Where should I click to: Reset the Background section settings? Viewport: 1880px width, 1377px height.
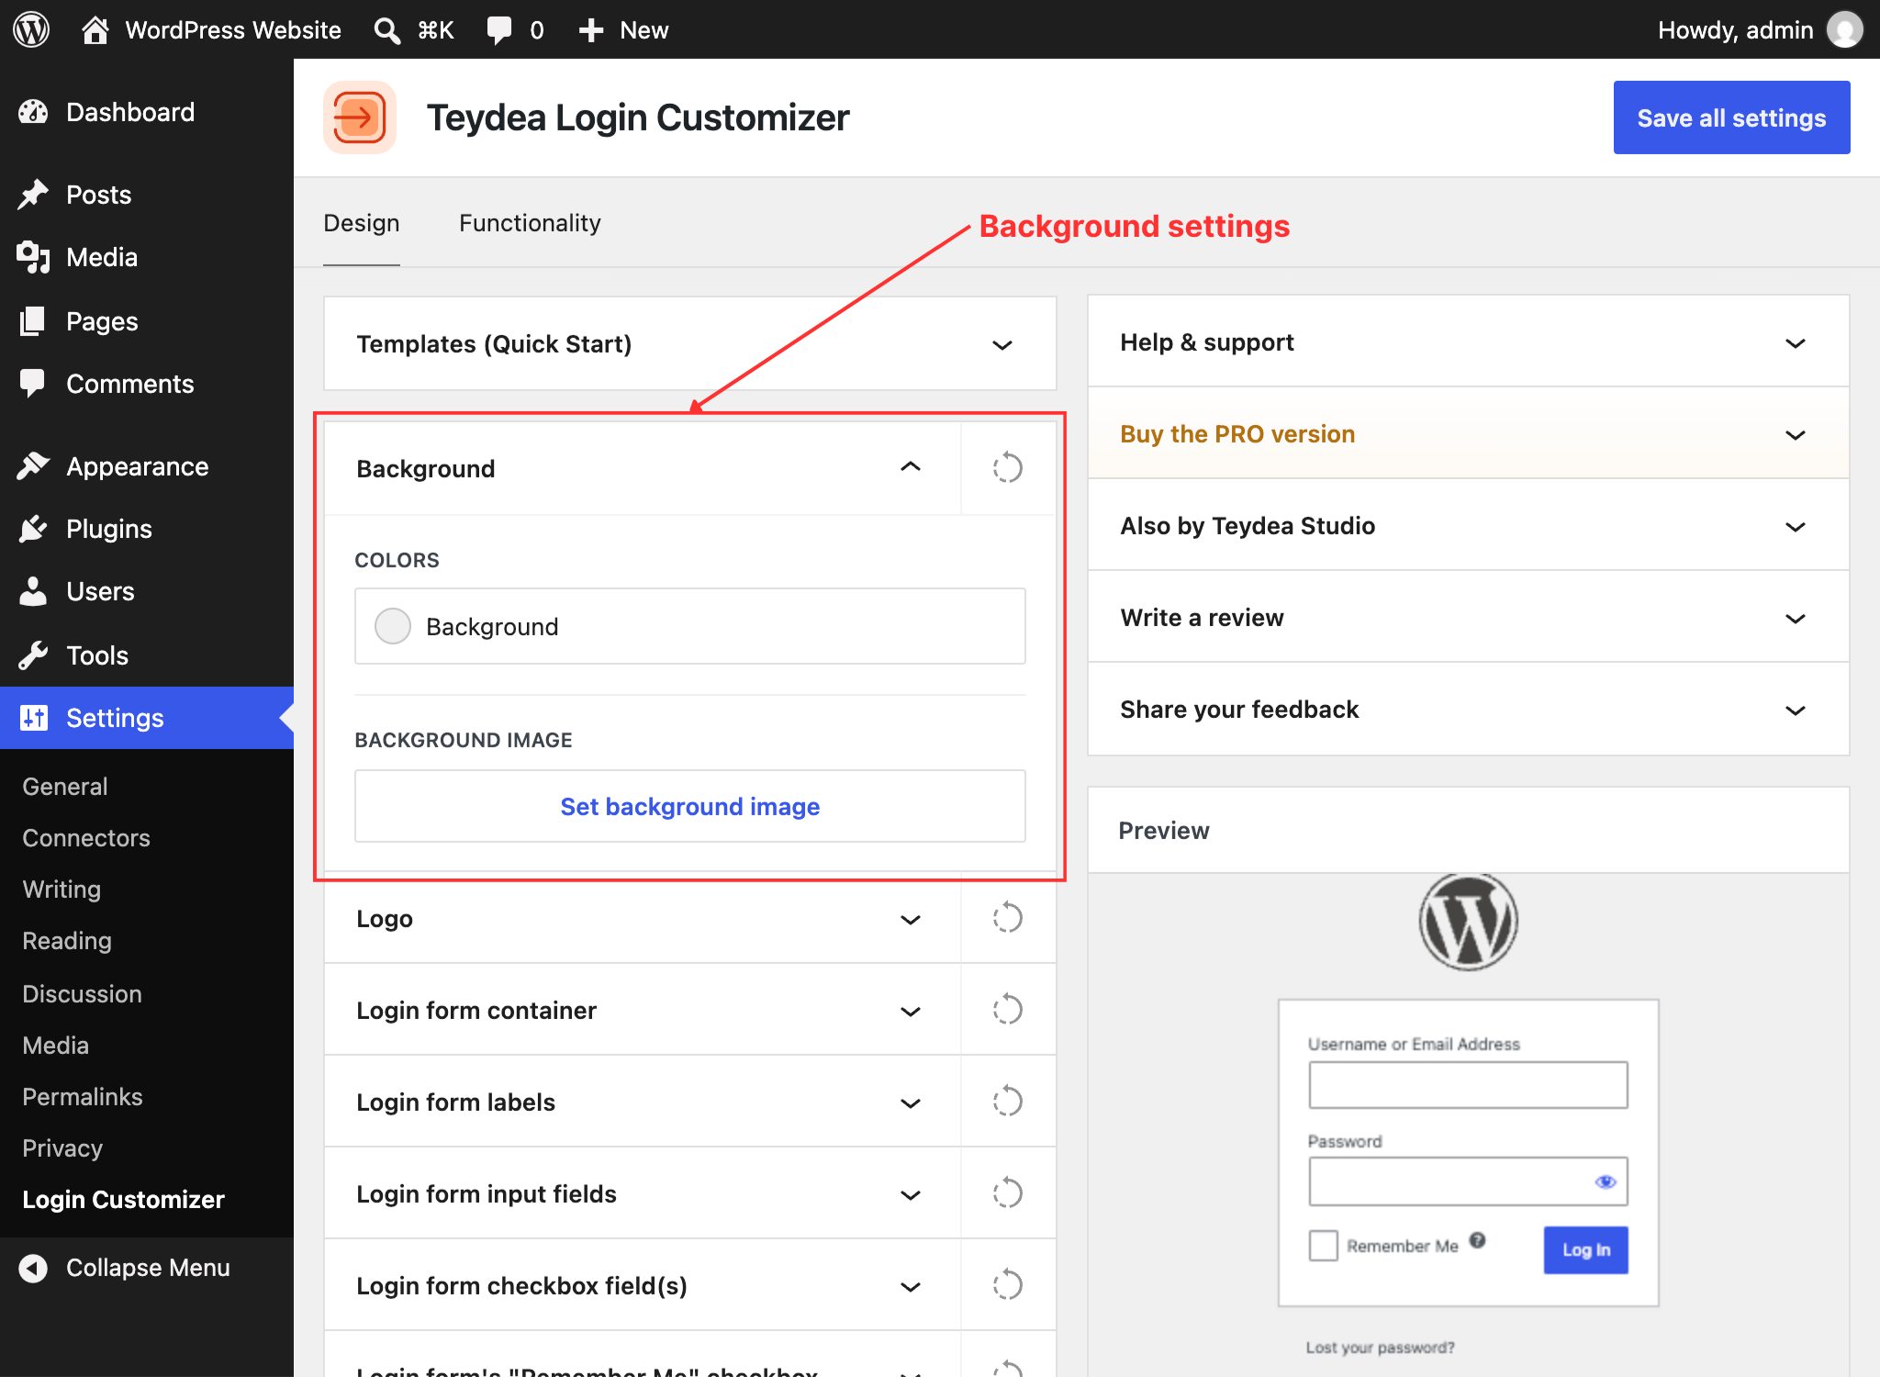pos(1007,468)
